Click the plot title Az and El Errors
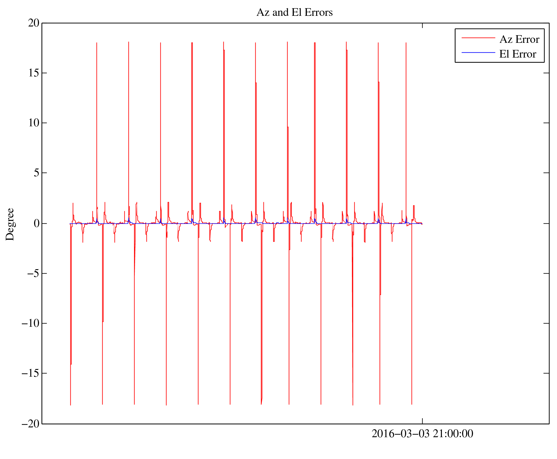The image size is (557, 459). 294,13
